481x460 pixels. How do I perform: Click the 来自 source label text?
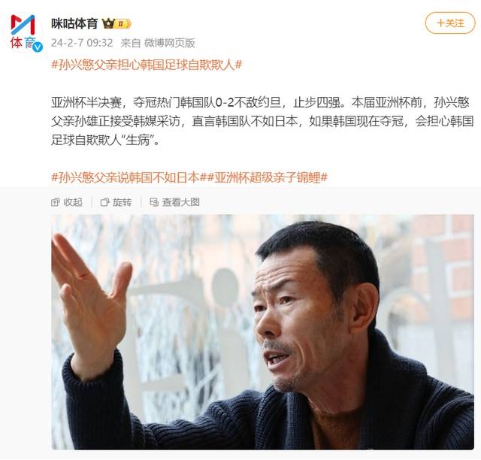pyautogui.click(x=131, y=43)
